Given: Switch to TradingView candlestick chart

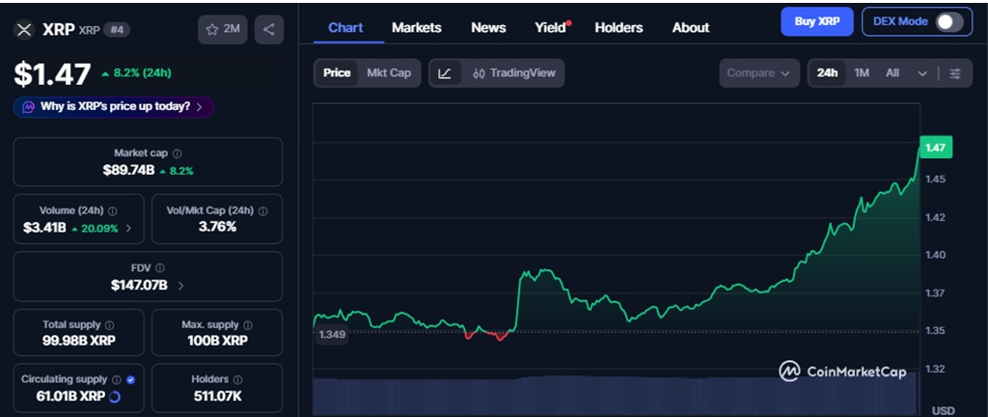Looking at the screenshot, I should (x=514, y=73).
